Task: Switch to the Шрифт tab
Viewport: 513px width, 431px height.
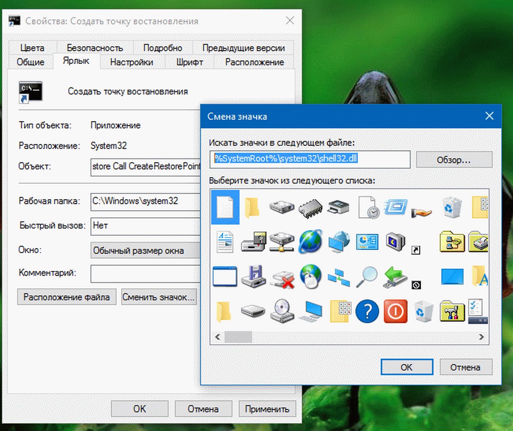Action: (189, 62)
